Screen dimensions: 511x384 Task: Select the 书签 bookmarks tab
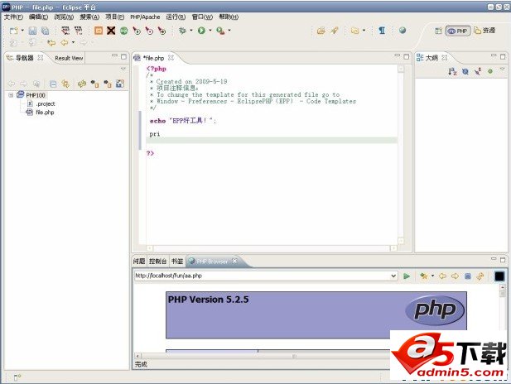[x=177, y=262]
